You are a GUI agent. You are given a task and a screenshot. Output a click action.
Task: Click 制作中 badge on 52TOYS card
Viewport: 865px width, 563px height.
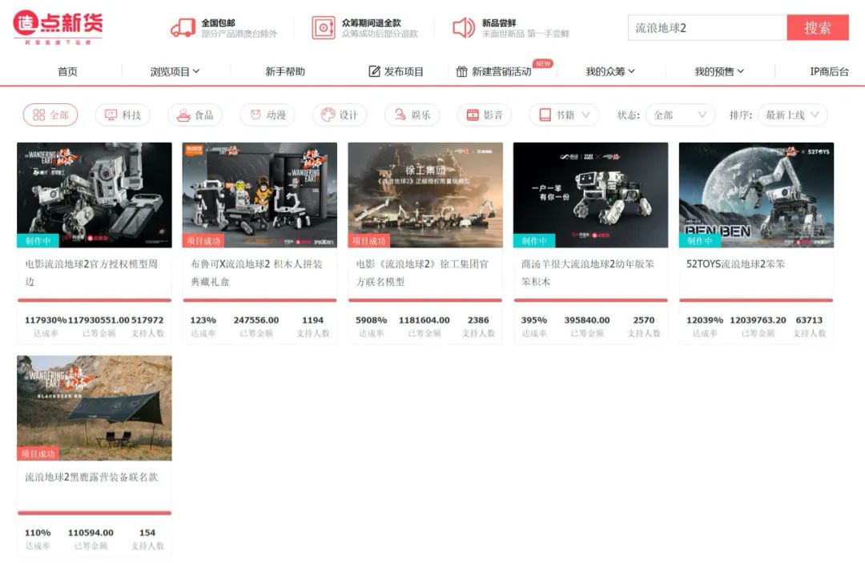(x=699, y=241)
